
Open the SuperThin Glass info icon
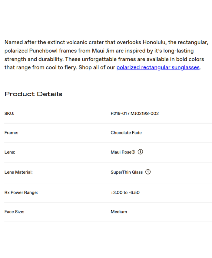click(x=148, y=172)
